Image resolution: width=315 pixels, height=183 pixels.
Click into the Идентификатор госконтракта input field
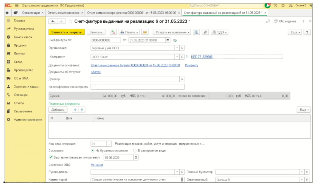click(x=138, y=87)
